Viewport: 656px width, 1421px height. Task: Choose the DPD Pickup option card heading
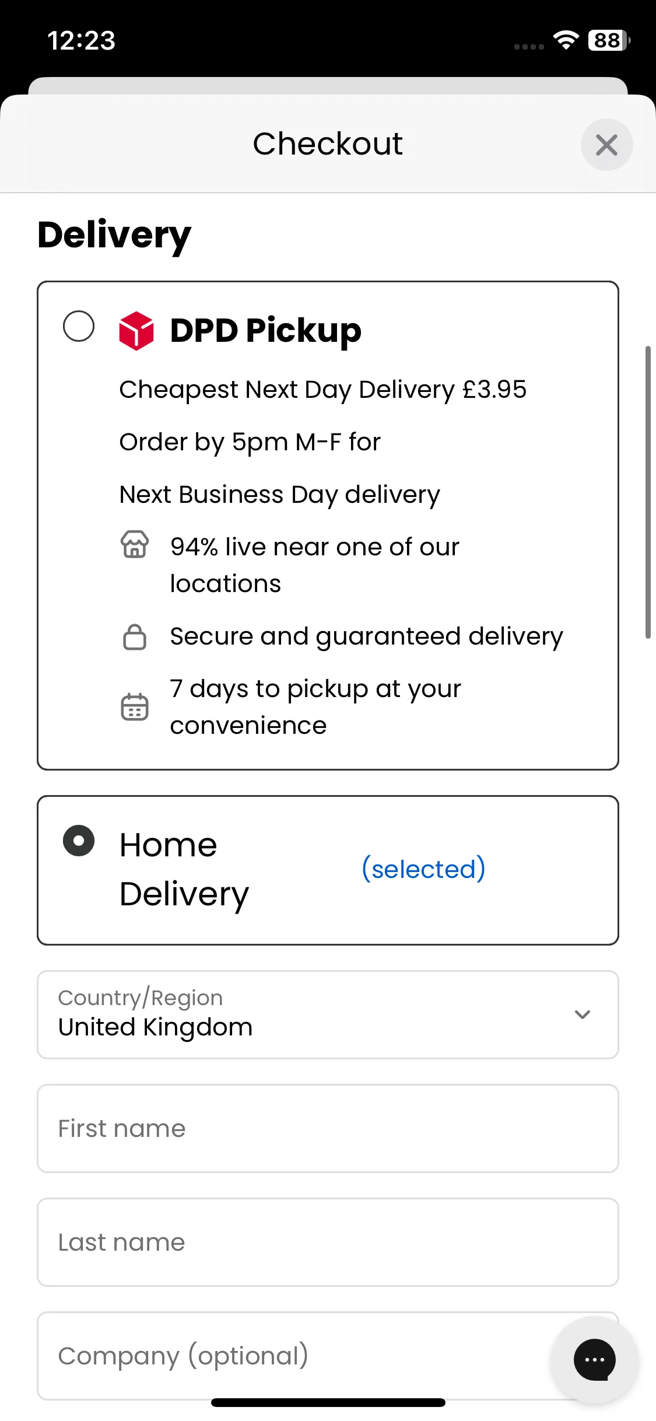pos(266,331)
